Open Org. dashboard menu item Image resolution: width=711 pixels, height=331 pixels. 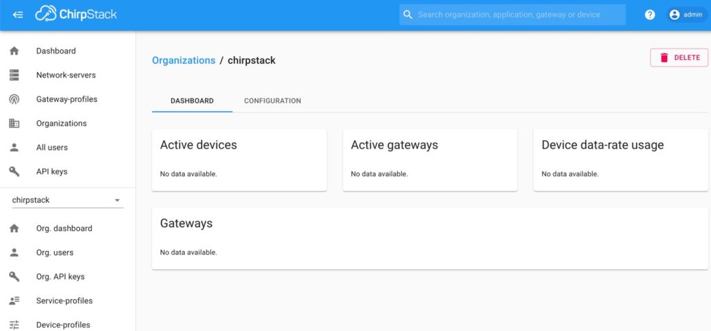click(64, 228)
